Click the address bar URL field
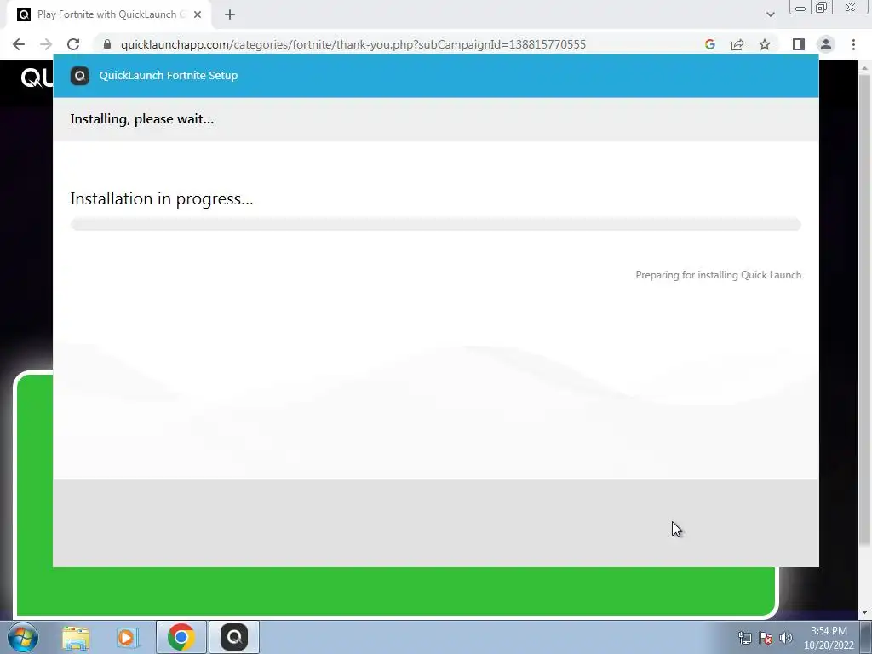This screenshot has width=872, height=654. (353, 44)
